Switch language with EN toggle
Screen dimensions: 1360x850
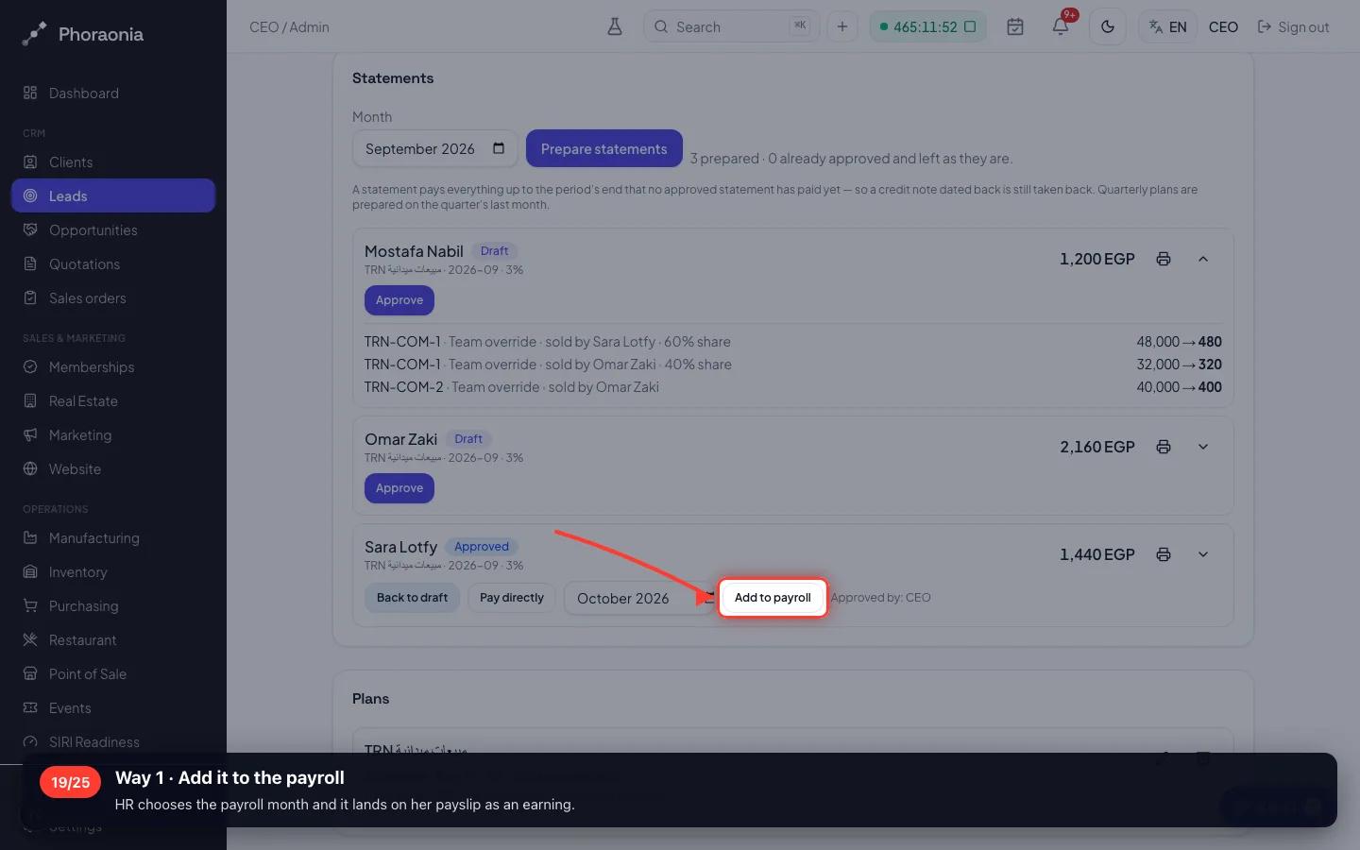coord(1167,26)
